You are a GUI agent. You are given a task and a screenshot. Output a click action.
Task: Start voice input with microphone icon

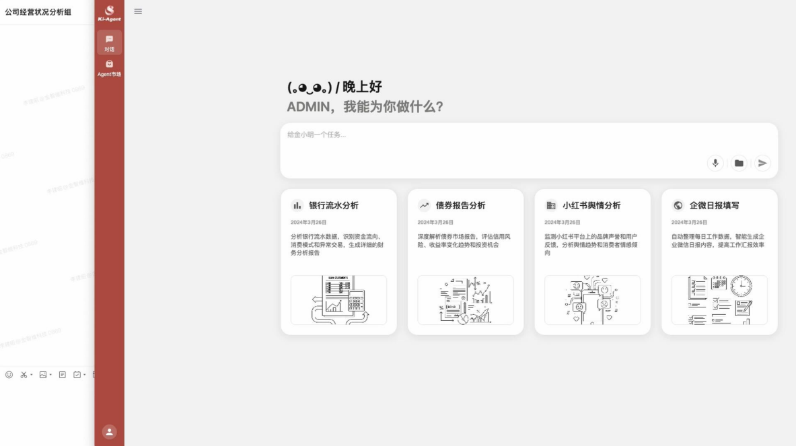pos(715,163)
